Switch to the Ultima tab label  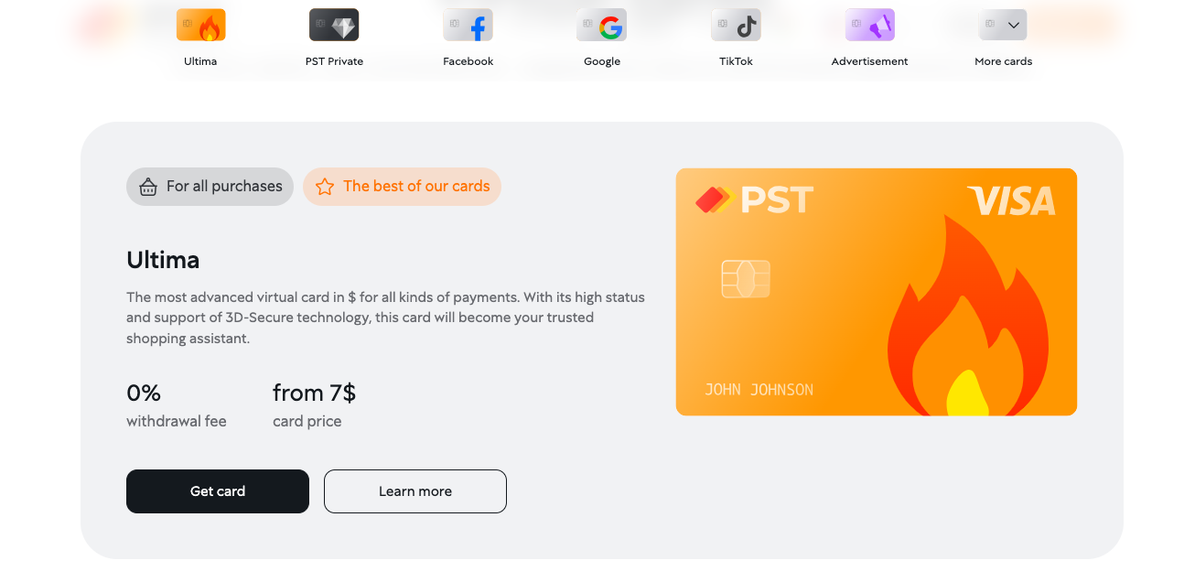click(200, 61)
